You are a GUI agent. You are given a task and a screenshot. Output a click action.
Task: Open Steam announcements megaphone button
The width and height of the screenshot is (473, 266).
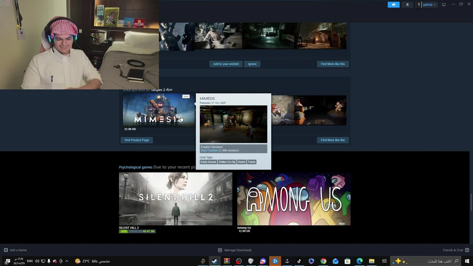point(394,4)
